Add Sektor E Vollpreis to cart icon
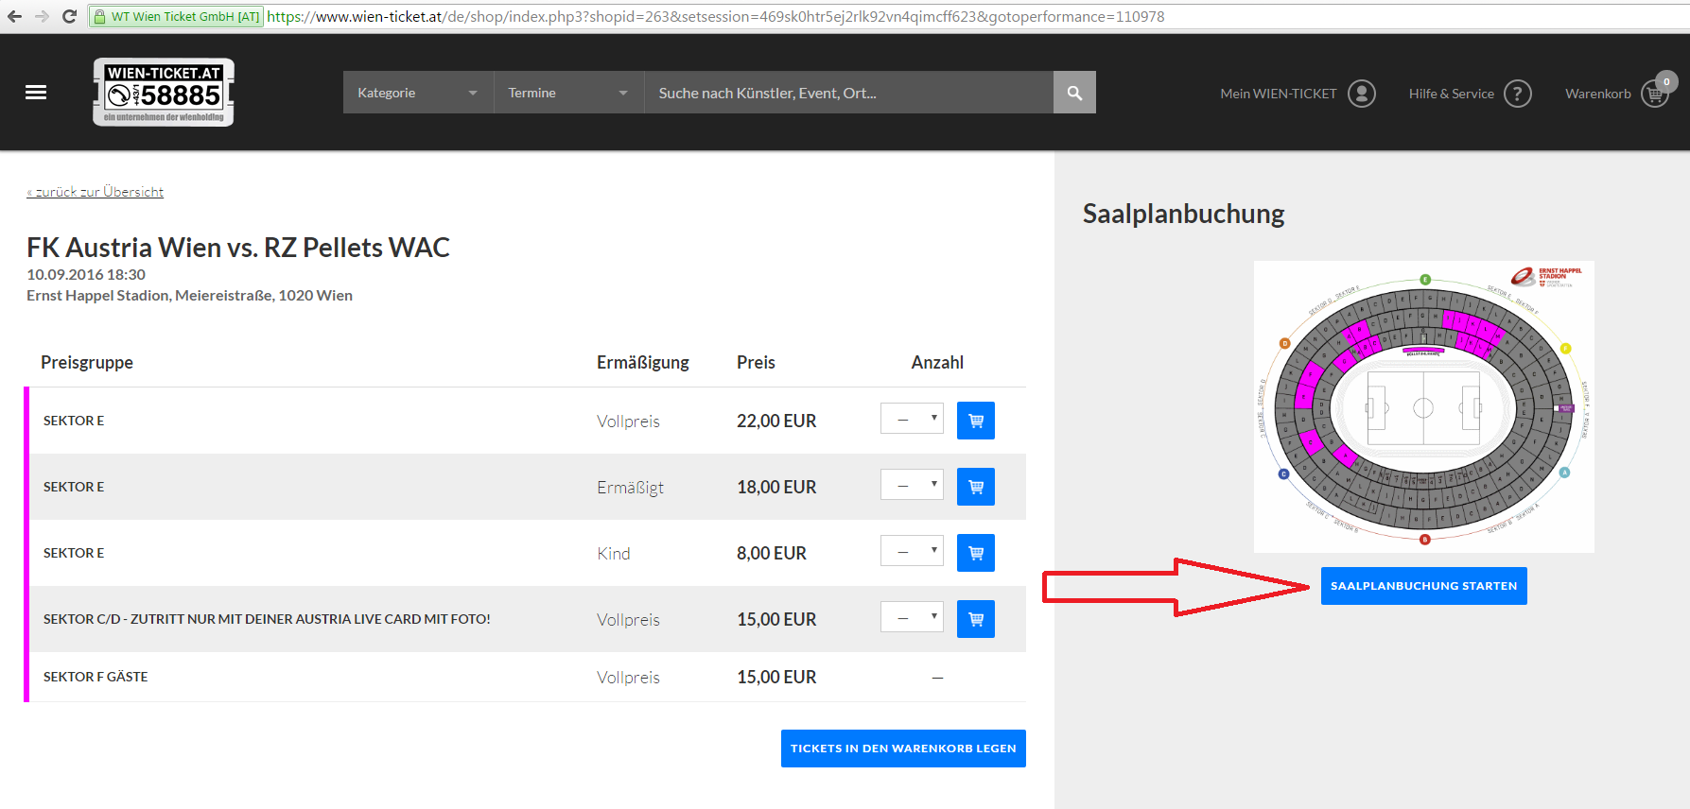The width and height of the screenshot is (1690, 809). point(976,421)
